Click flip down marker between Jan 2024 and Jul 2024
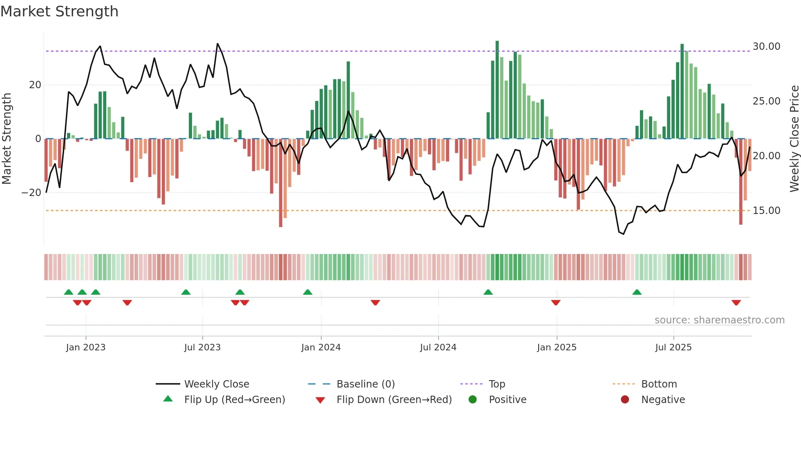 pos(375,303)
